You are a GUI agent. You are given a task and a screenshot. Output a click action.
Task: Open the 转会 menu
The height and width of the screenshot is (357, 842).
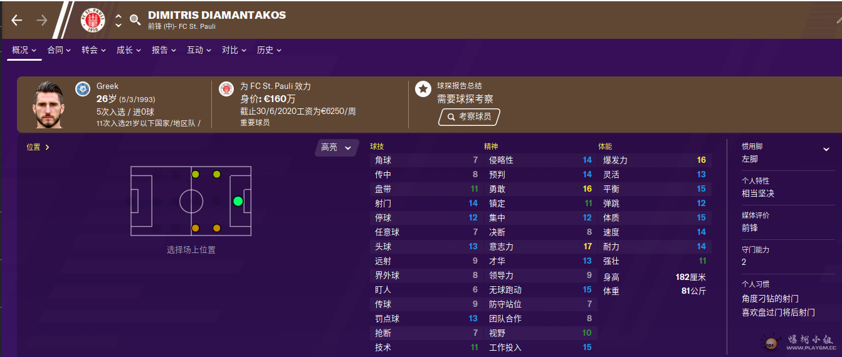[94, 50]
